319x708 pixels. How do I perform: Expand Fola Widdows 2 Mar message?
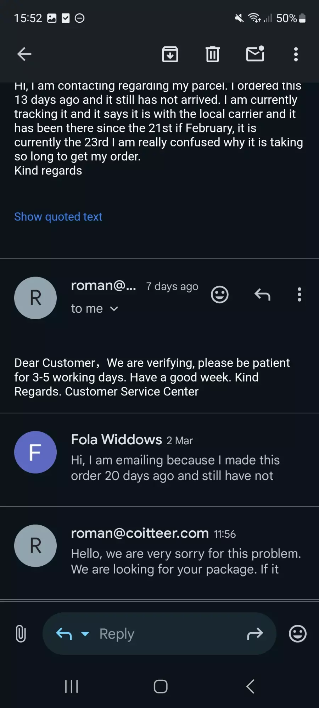[x=159, y=459]
